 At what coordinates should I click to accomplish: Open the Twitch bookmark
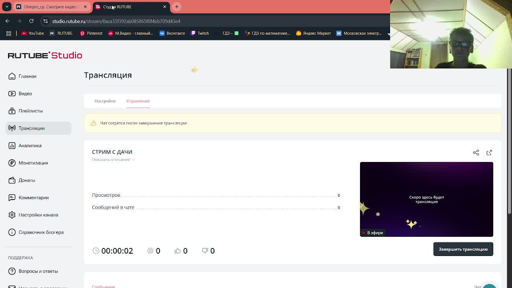[x=200, y=33]
